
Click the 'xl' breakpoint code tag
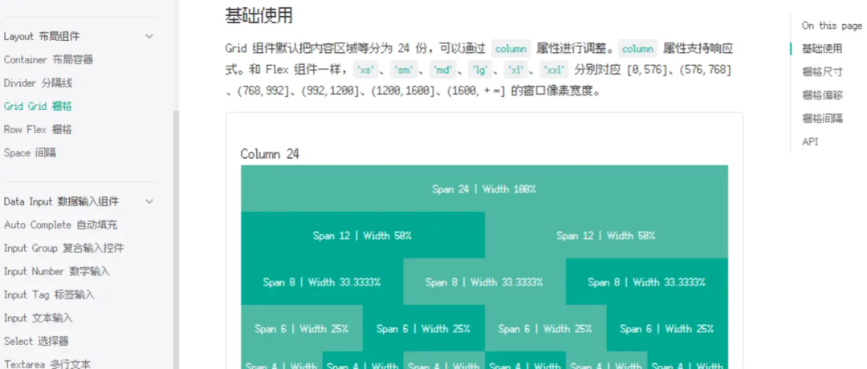click(x=515, y=70)
